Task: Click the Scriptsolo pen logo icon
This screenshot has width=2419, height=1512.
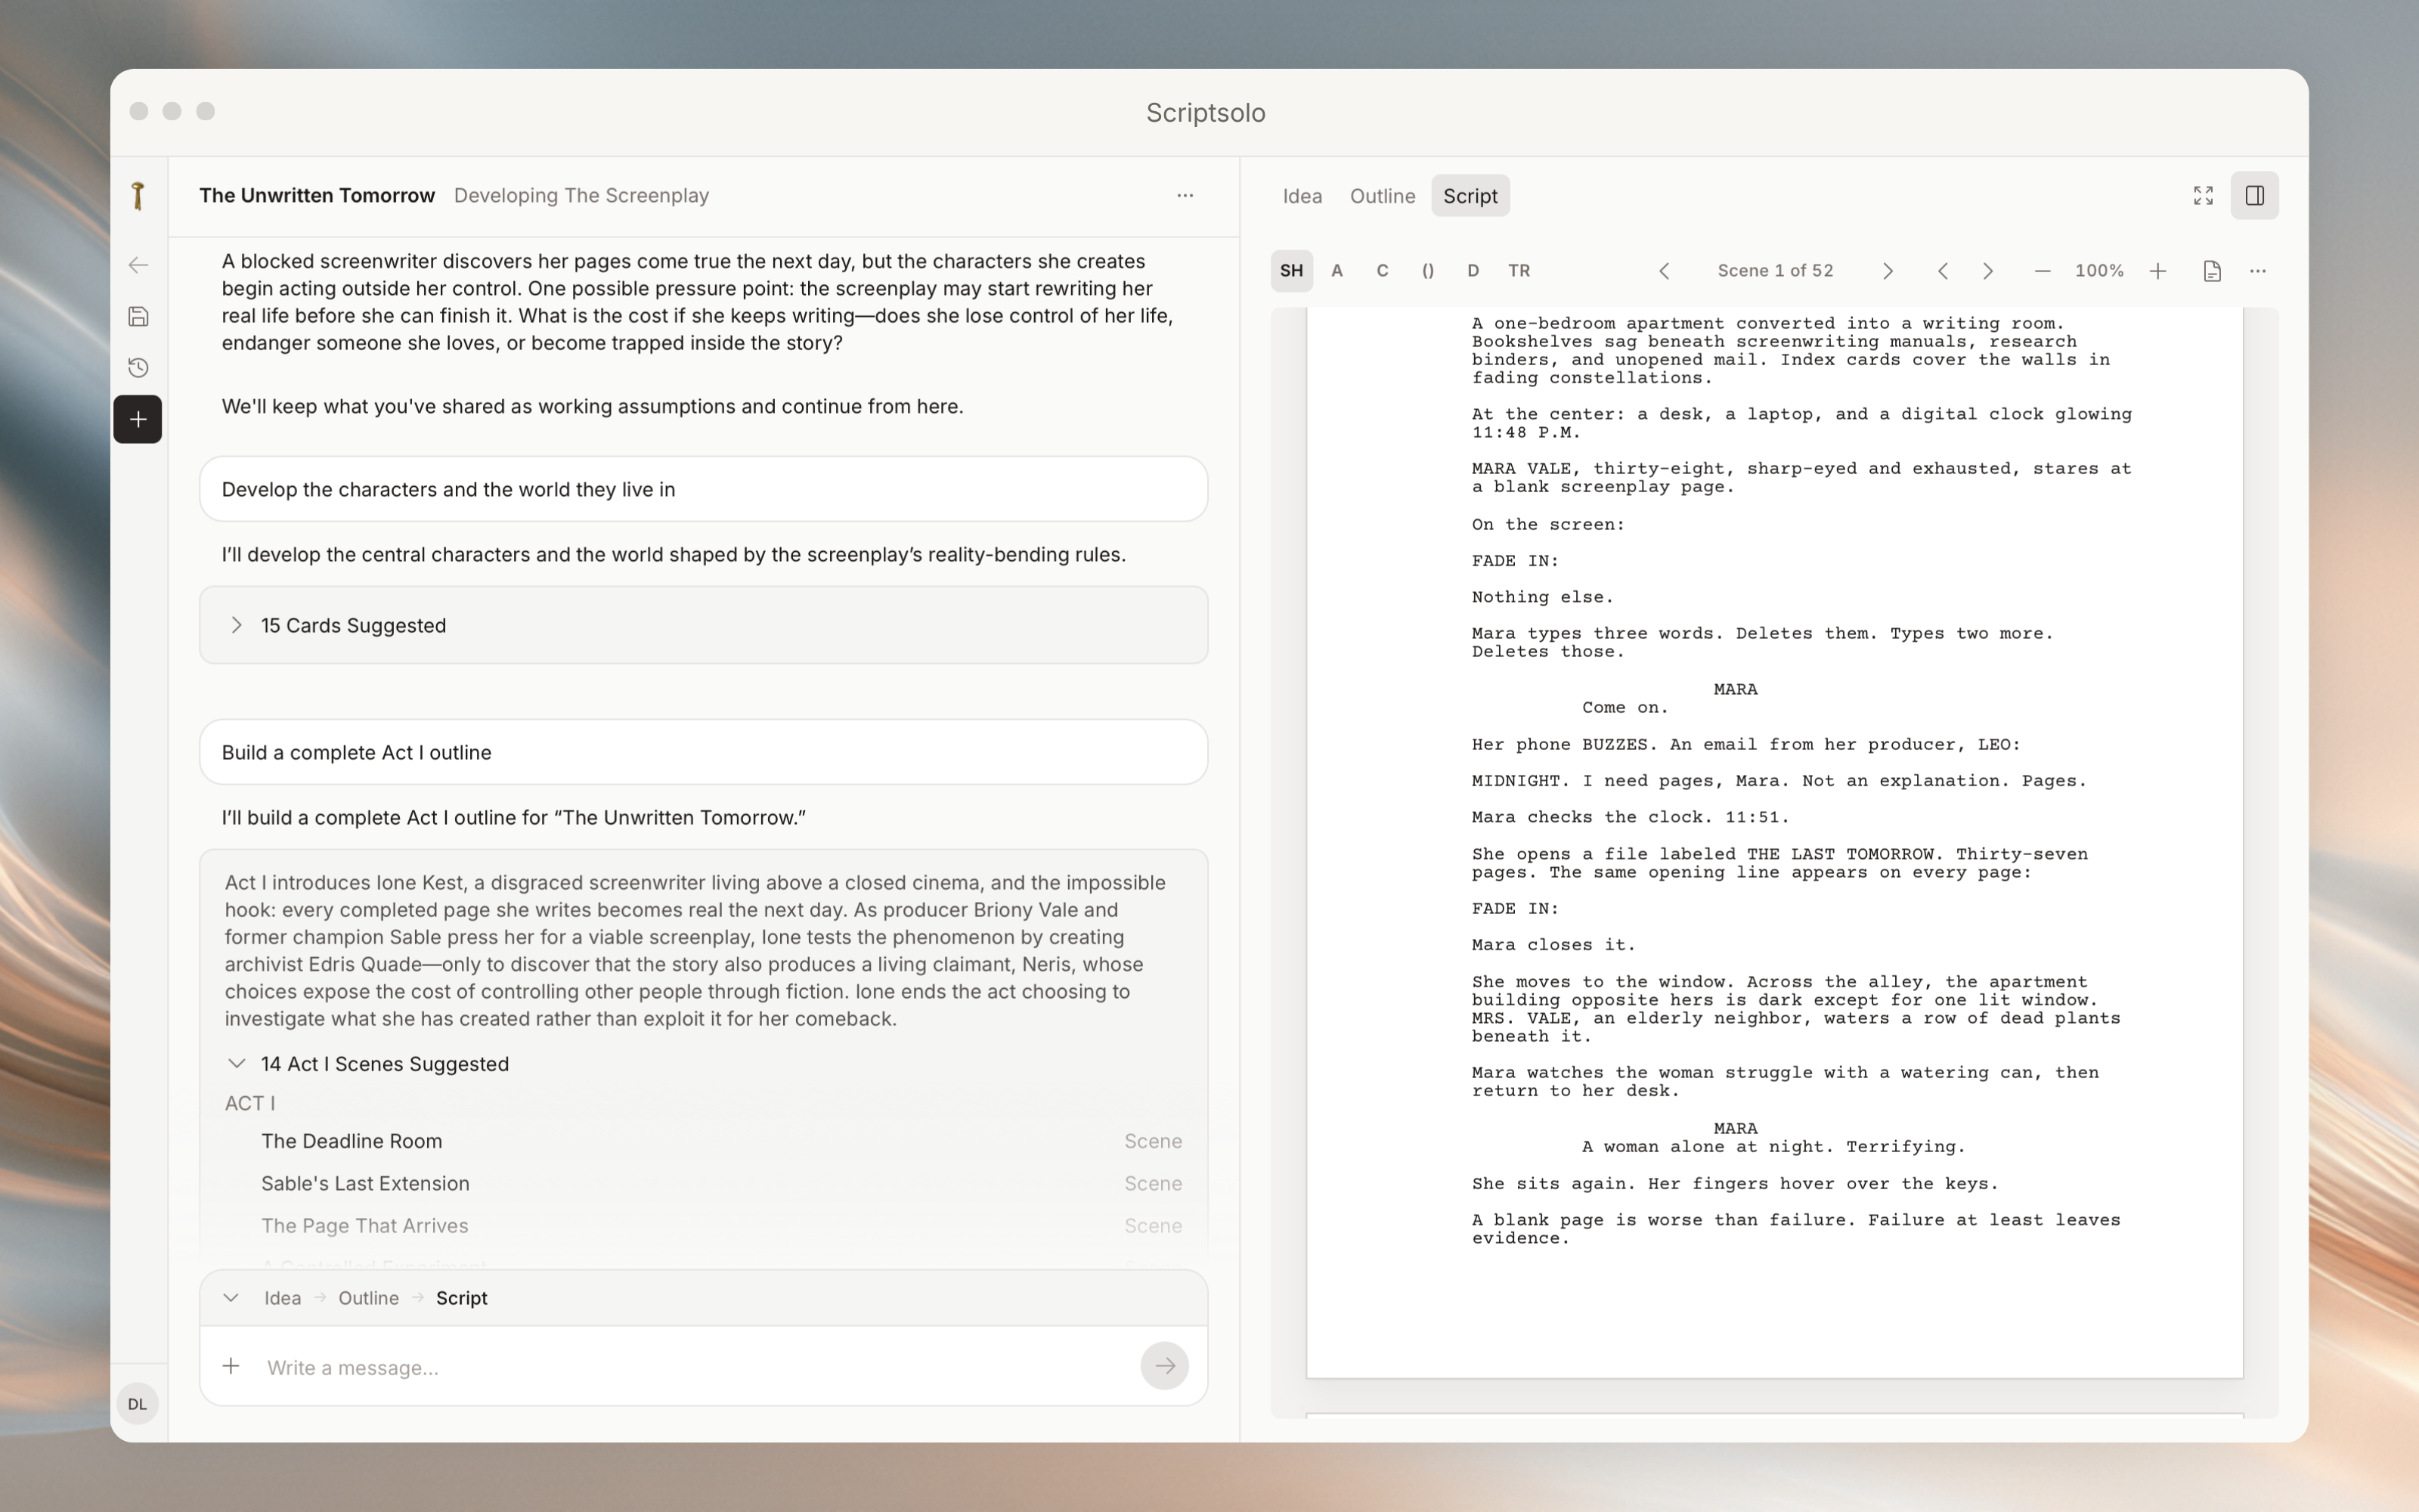Action: tap(138, 195)
